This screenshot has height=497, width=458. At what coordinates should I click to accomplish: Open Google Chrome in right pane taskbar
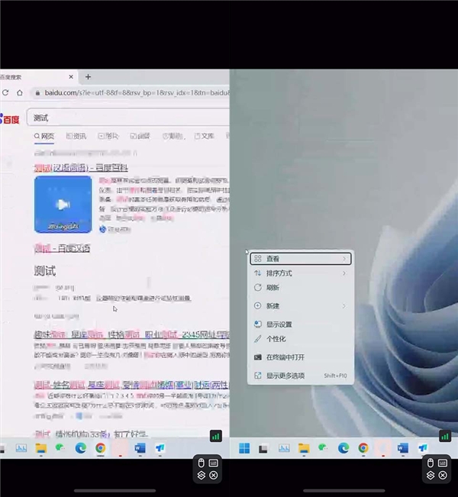click(x=363, y=448)
